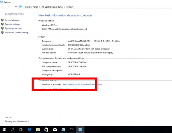This screenshot has width=172, height=133.
Task: Click the Advanced system settings shield icon
Action: pos(2,33)
